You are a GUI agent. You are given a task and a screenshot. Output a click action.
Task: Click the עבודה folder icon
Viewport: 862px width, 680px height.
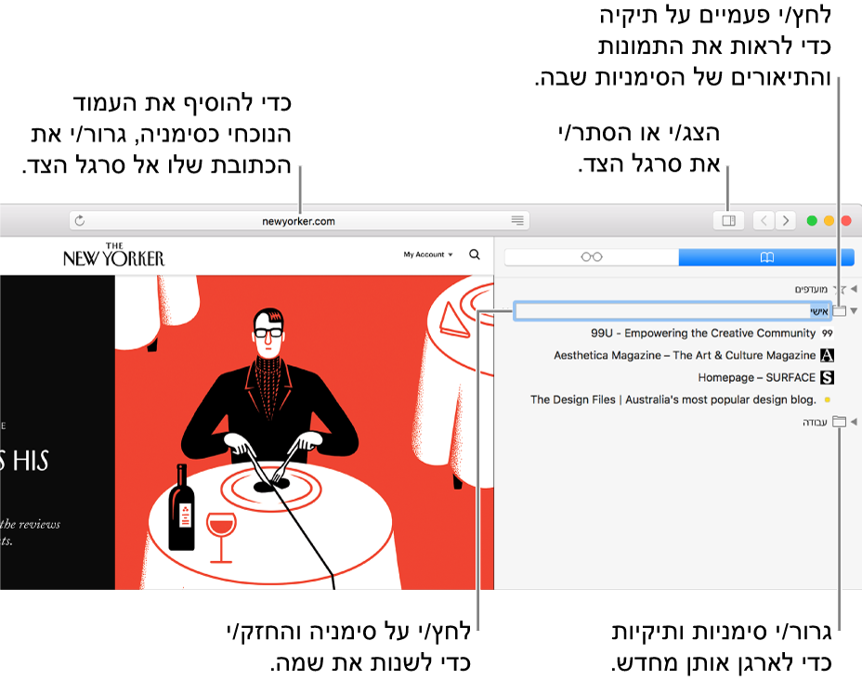coord(839,422)
